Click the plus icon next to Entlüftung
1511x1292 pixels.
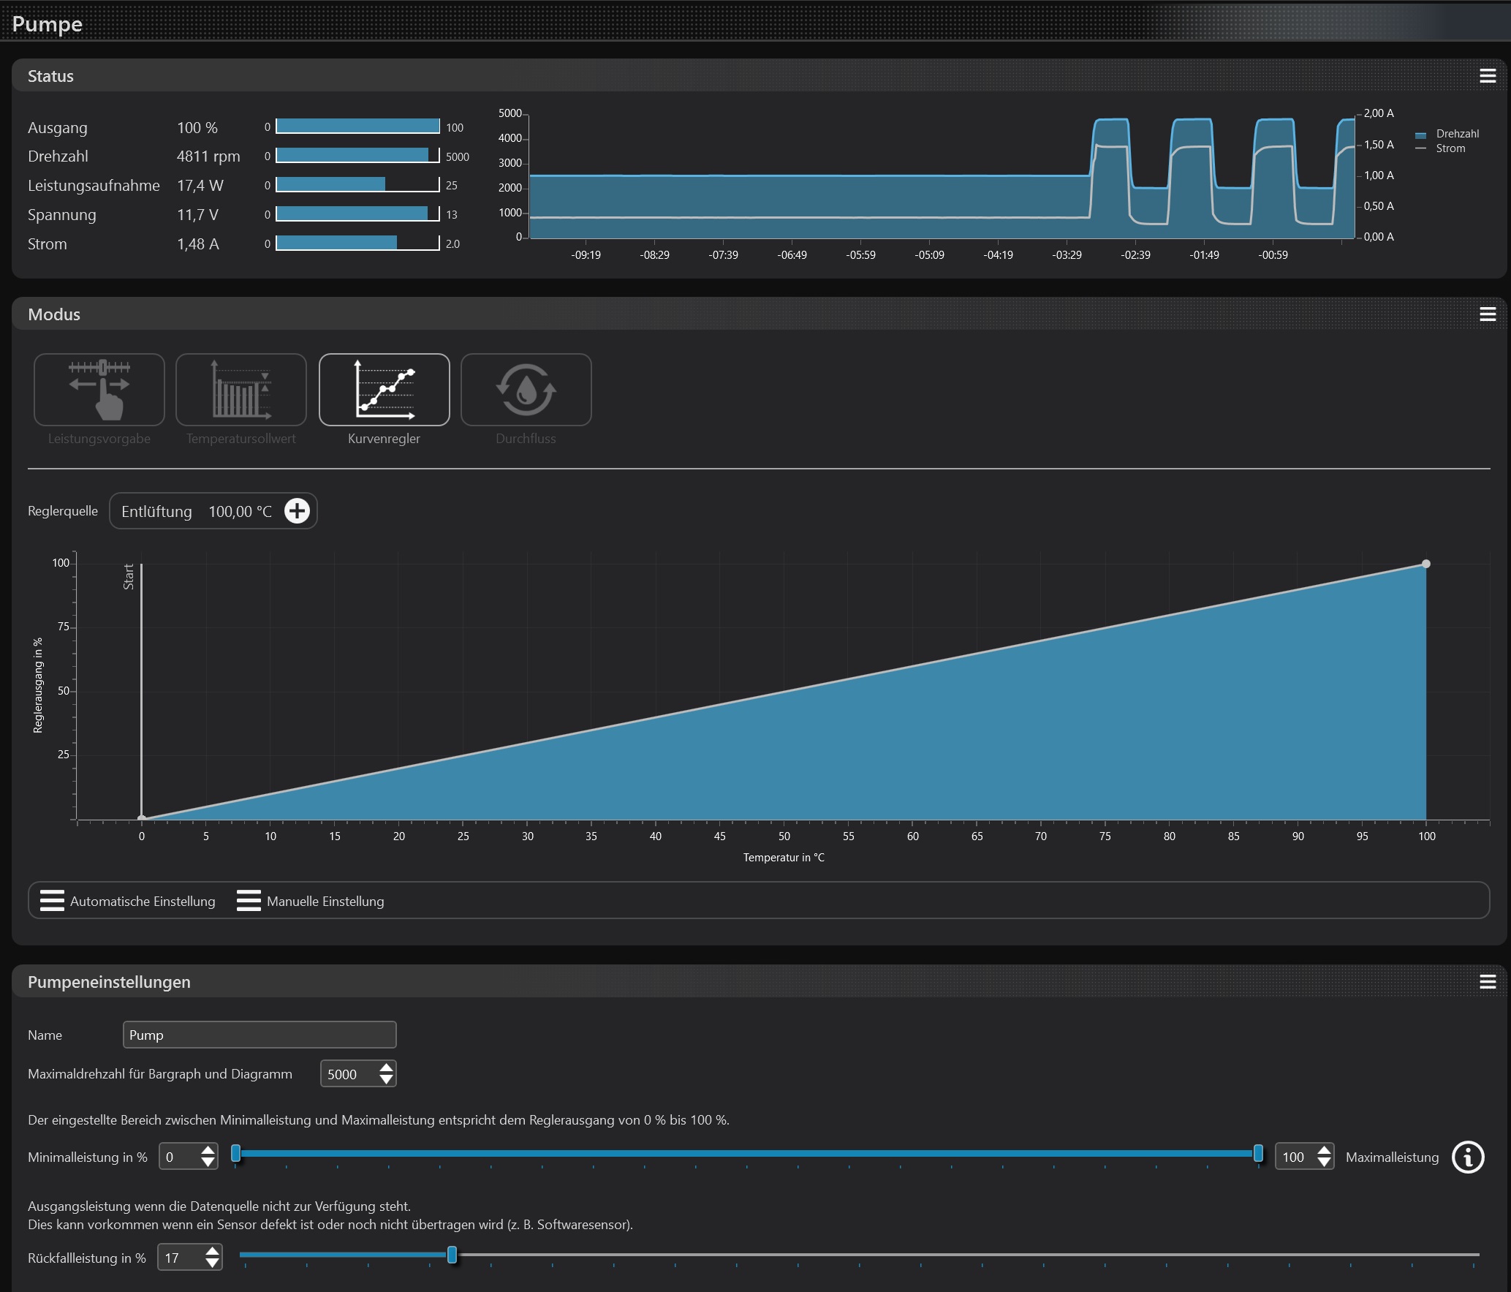(x=297, y=511)
